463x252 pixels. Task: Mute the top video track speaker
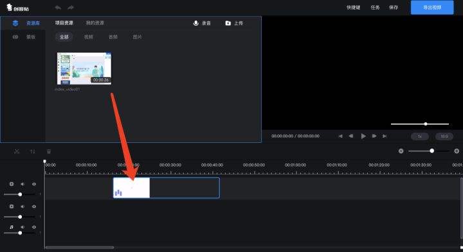tap(23, 184)
